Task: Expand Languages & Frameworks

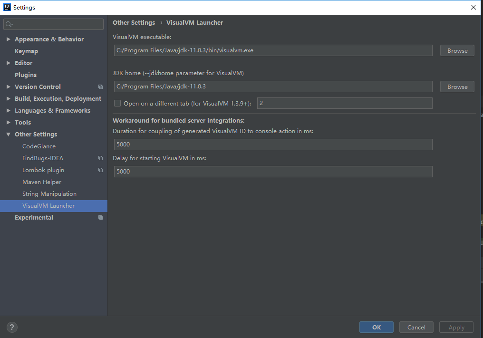Action: pos(8,110)
